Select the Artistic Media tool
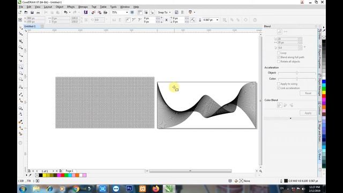Image resolution: width=343 pixels, height=193 pixels. click(20, 61)
